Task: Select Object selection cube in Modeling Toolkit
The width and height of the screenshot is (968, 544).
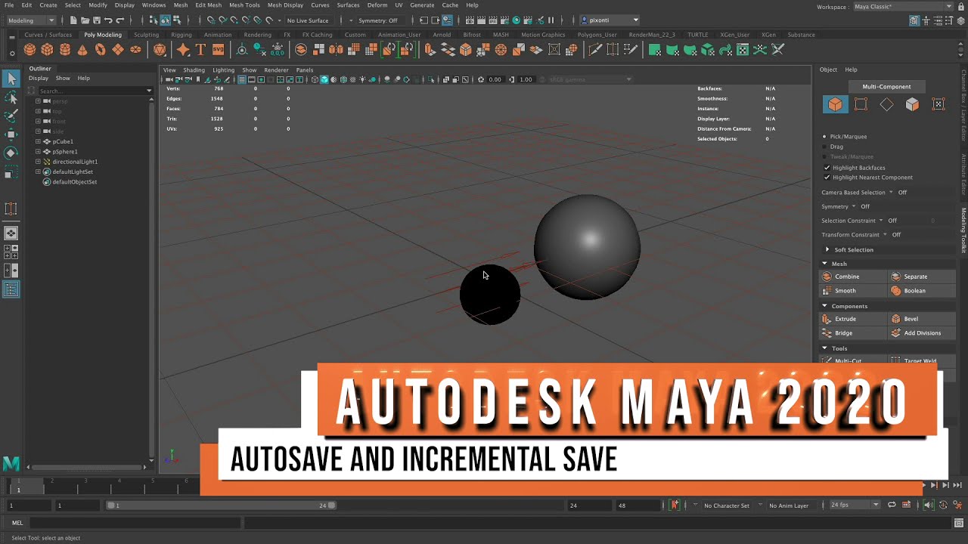Action: (835, 104)
